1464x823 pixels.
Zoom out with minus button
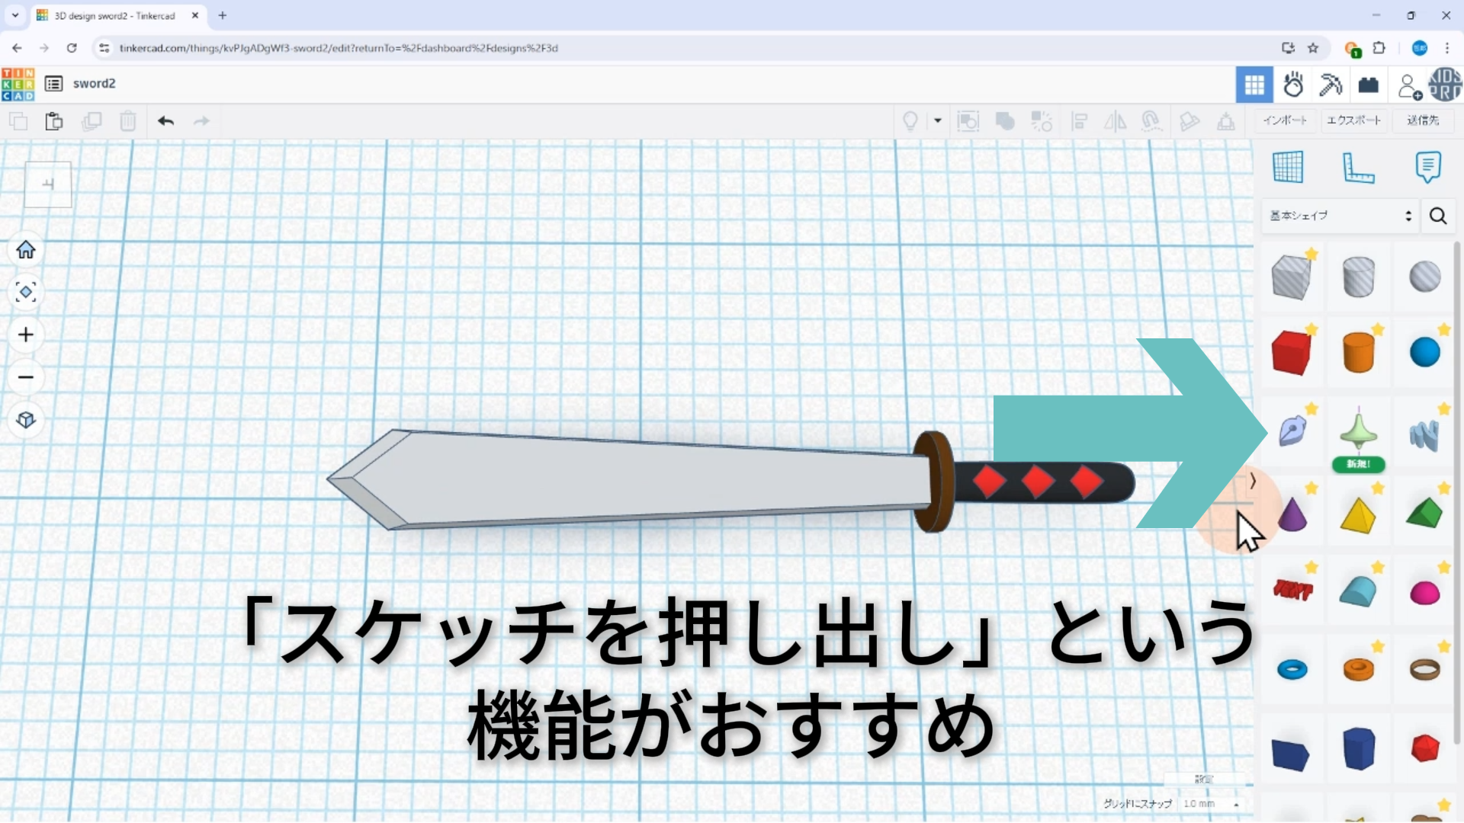click(26, 377)
